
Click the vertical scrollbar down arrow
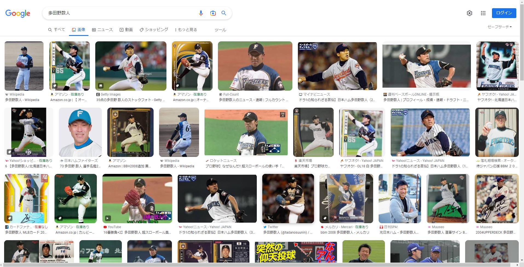point(522,260)
